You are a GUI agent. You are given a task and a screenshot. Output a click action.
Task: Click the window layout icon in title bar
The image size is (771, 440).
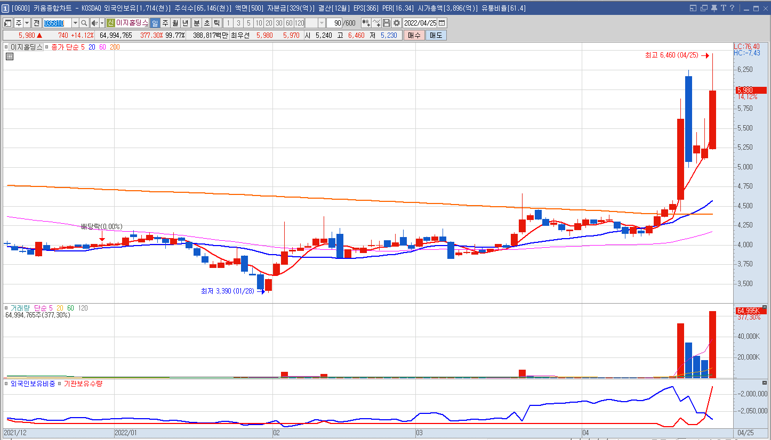[693, 8]
